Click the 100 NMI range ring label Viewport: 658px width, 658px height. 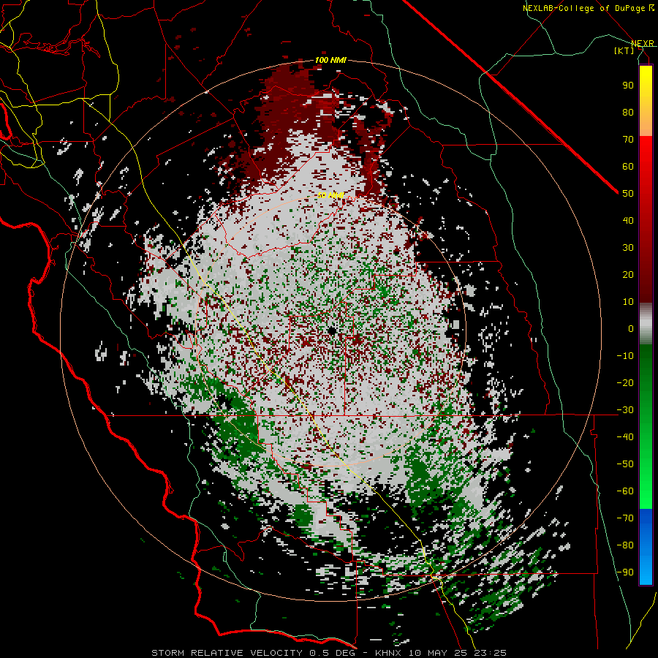330,60
